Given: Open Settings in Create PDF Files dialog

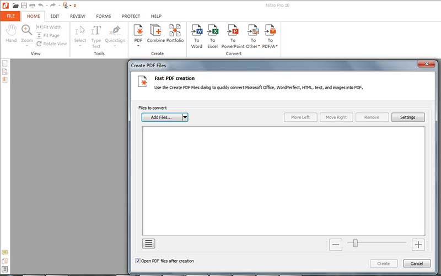Looking at the screenshot, I should coord(408,117).
